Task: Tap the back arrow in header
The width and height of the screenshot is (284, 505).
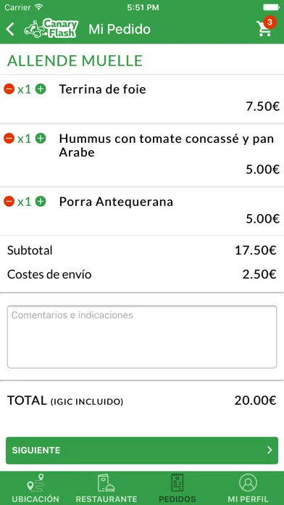Action: [x=10, y=29]
